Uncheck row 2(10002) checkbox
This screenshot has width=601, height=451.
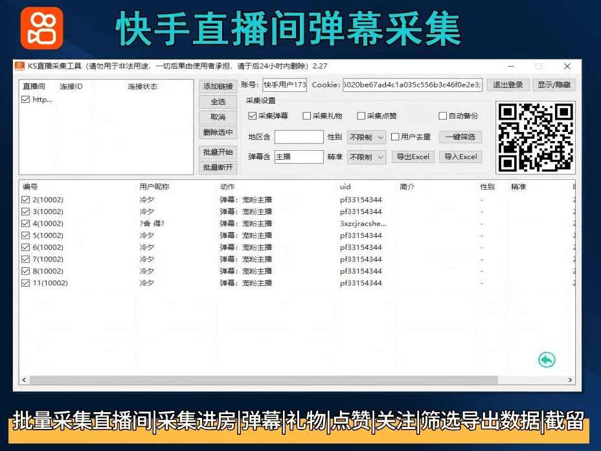[x=26, y=199]
